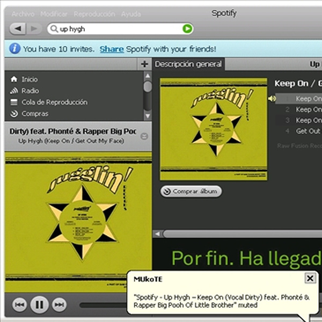Click the green play button in the search box
This screenshot has width=322, height=322.
[x=187, y=28]
